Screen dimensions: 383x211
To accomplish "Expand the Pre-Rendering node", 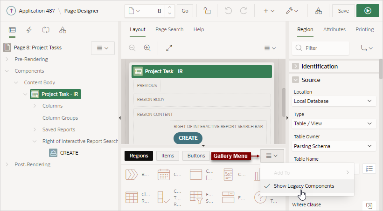I will click(x=7, y=59).
